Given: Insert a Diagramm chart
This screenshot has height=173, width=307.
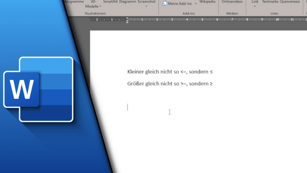Looking at the screenshot, I should click(127, 2).
